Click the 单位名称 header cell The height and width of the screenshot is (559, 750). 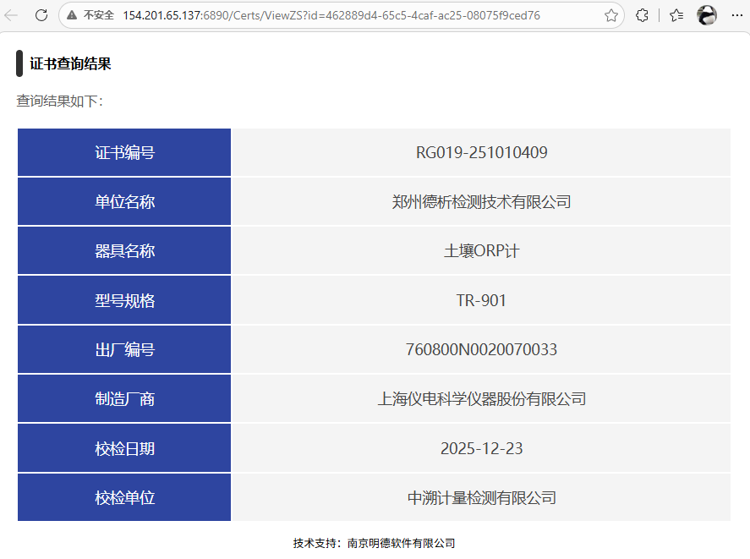click(x=124, y=202)
